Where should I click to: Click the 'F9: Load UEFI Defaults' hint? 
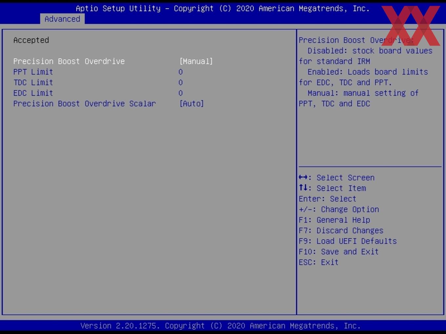pos(348,241)
